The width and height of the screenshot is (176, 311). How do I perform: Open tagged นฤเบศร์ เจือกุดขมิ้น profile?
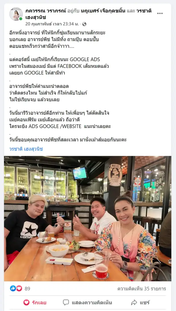pos(103,11)
